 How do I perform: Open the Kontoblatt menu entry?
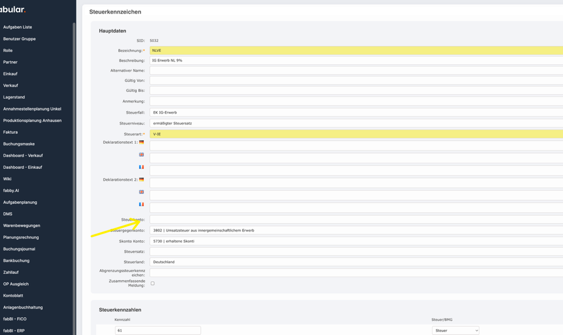(x=13, y=296)
